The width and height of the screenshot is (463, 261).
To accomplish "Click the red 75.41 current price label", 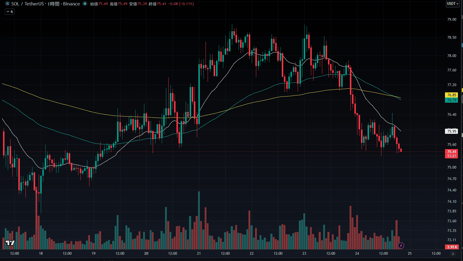I will [x=452, y=152].
